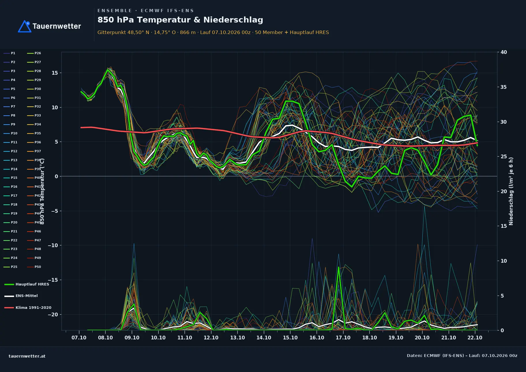
Task: Click the Niederschlag right axis title
Action: point(511,191)
